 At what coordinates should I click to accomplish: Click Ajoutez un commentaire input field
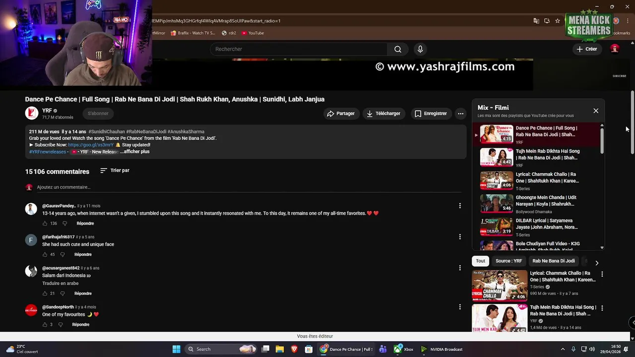[x=249, y=187]
